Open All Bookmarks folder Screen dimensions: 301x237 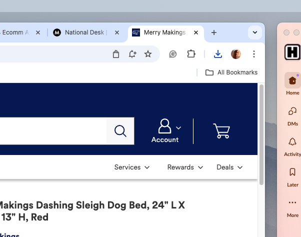coord(231,72)
